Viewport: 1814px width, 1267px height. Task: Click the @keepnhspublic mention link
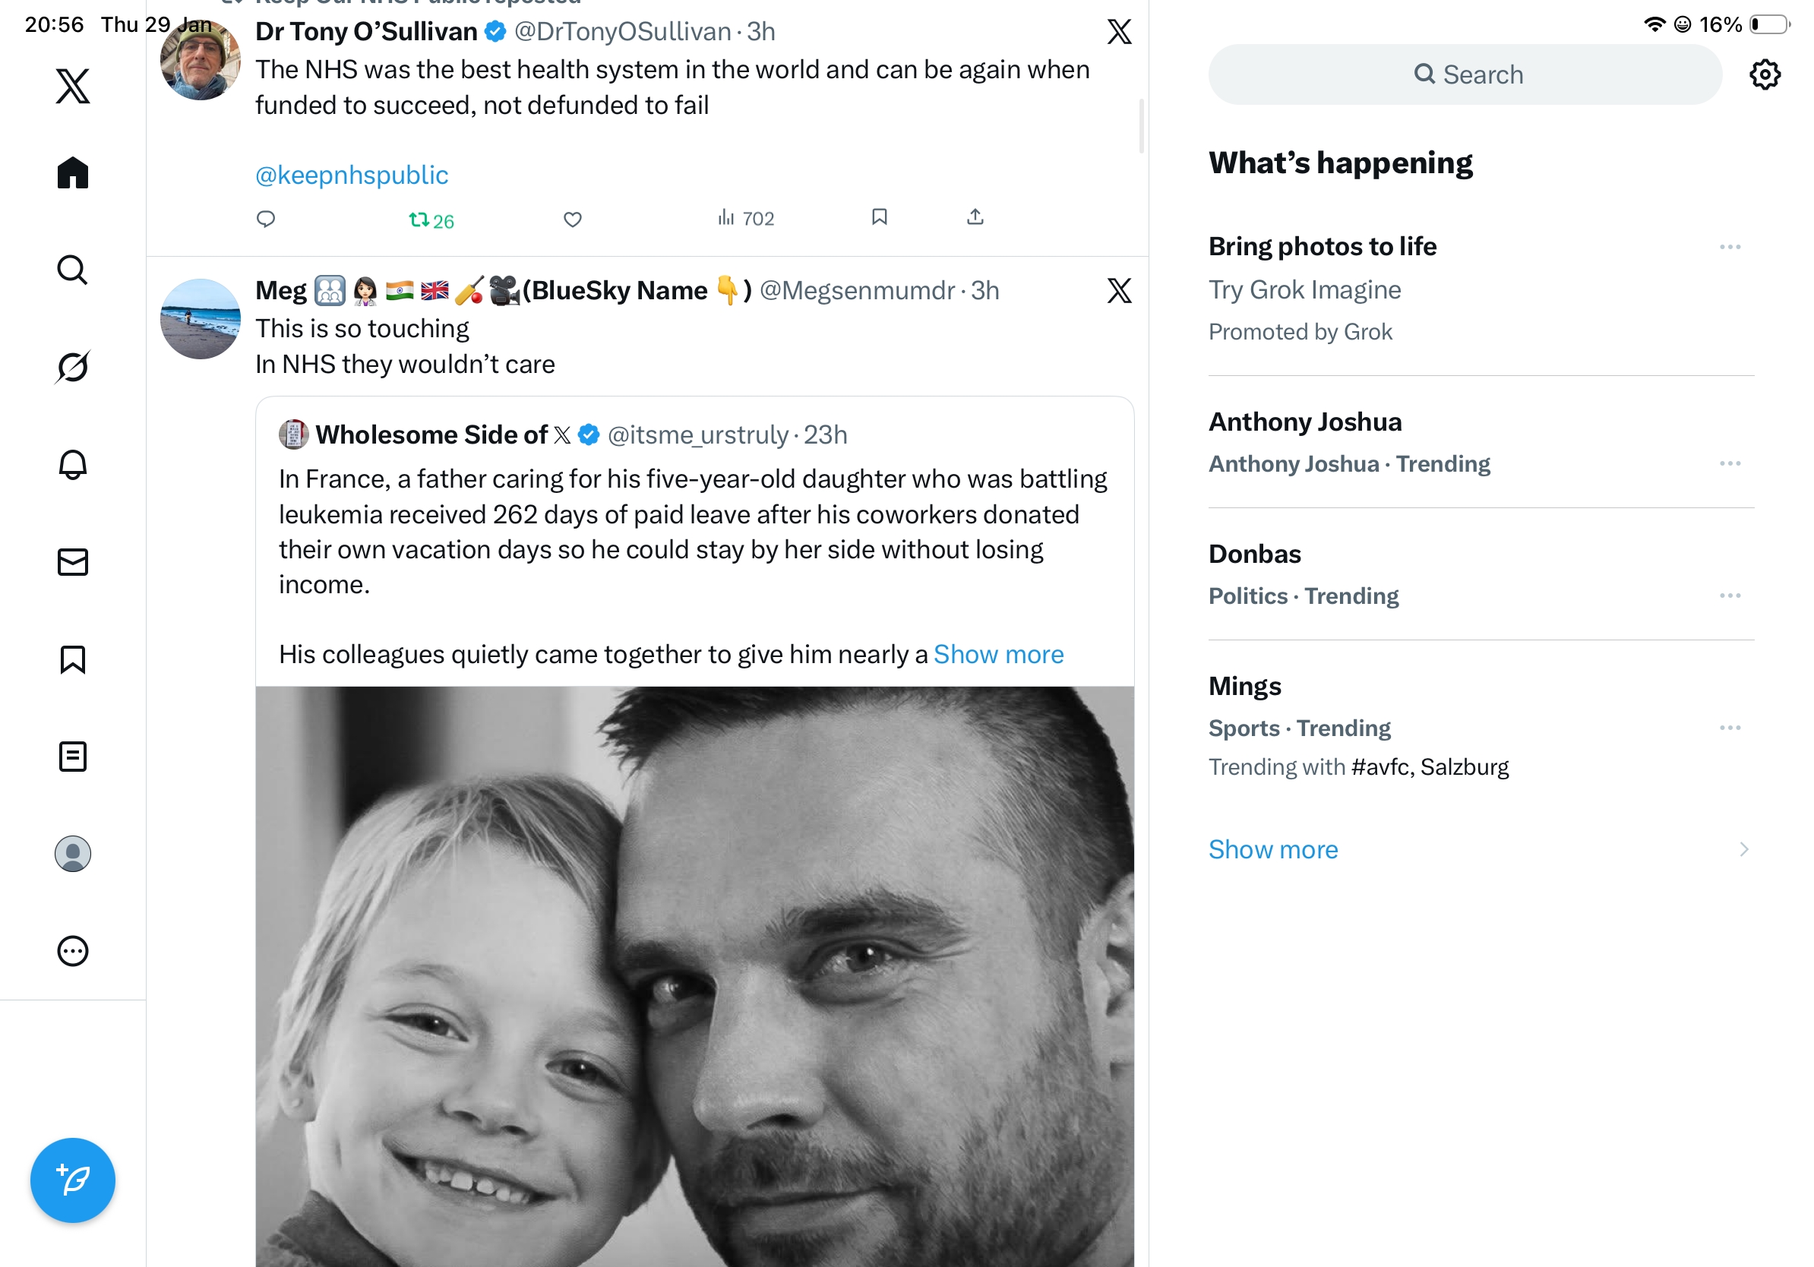click(352, 175)
